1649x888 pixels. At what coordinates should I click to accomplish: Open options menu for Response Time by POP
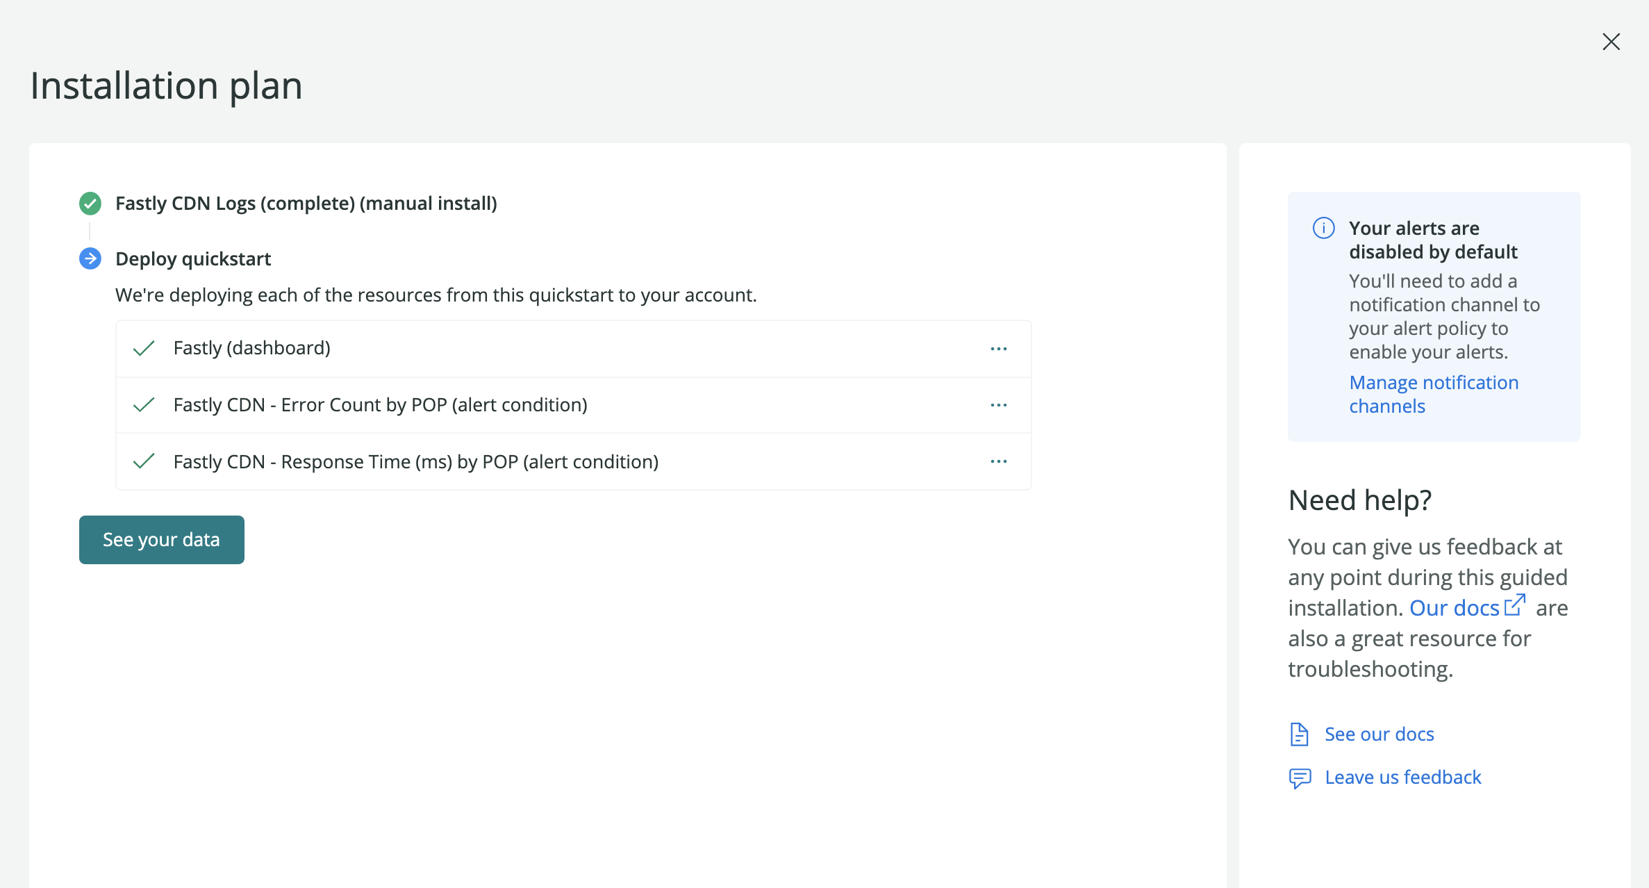[999, 461]
